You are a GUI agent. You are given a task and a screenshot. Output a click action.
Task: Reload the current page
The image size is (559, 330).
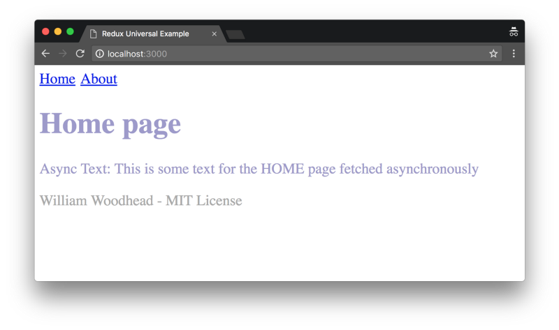(x=80, y=54)
